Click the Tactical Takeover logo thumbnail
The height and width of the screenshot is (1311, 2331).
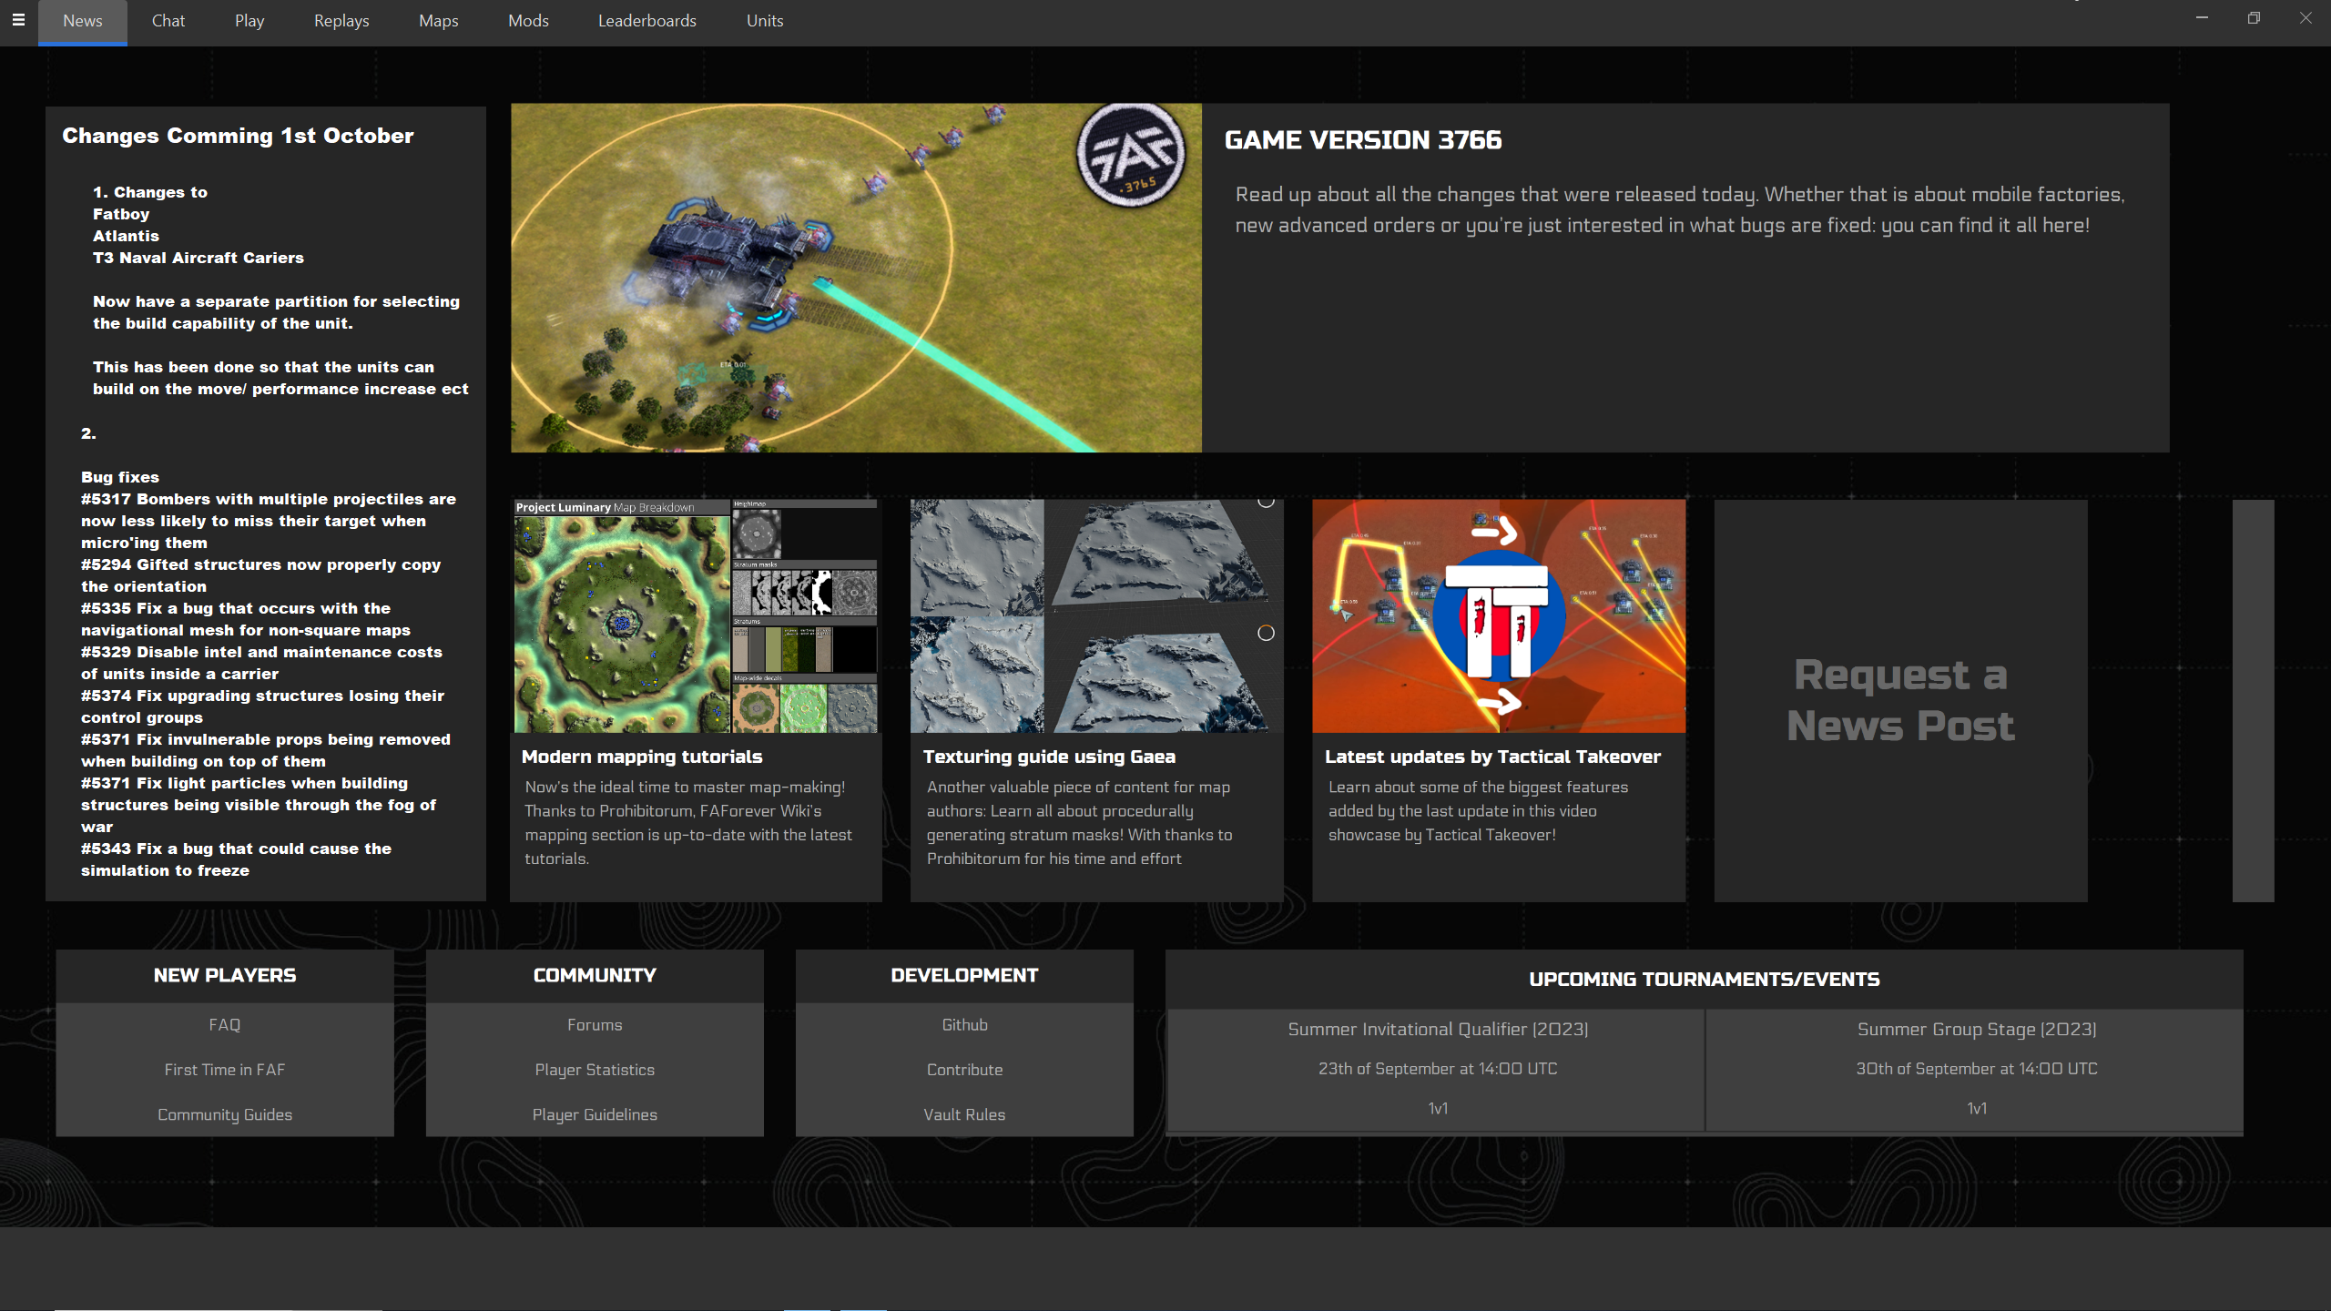pos(1499,616)
